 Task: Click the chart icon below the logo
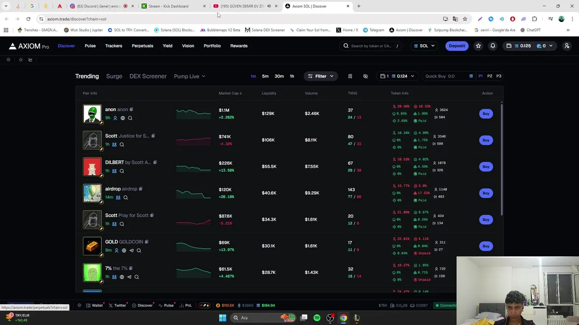30,60
